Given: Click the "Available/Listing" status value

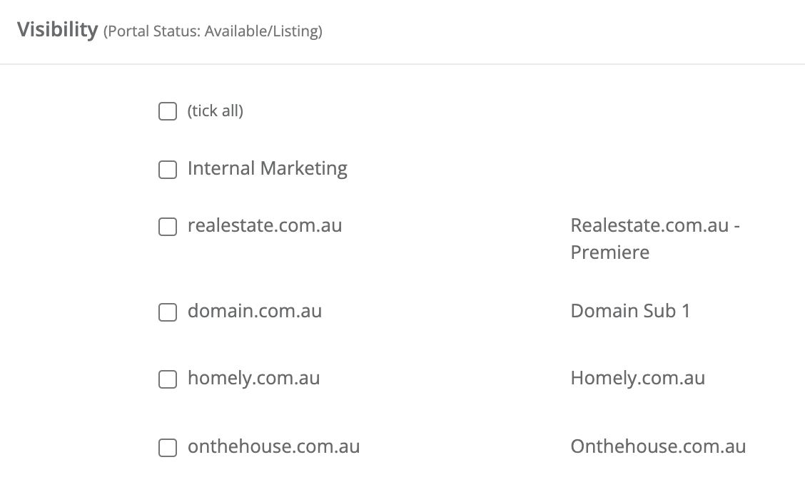Looking at the screenshot, I should pyautogui.click(x=262, y=31).
